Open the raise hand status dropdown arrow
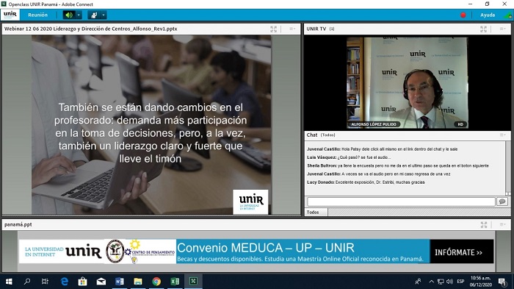The height and width of the screenshot is (289, 514). 104,15
